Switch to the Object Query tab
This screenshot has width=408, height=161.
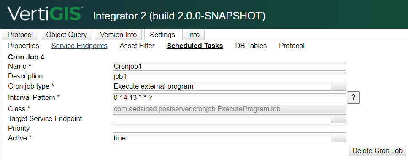pos(66,35)
